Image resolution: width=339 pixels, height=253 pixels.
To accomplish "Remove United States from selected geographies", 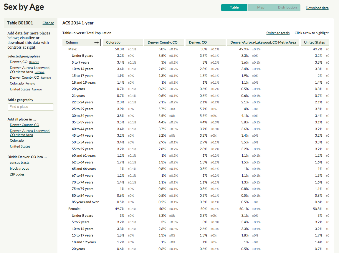I will [37, 90].
